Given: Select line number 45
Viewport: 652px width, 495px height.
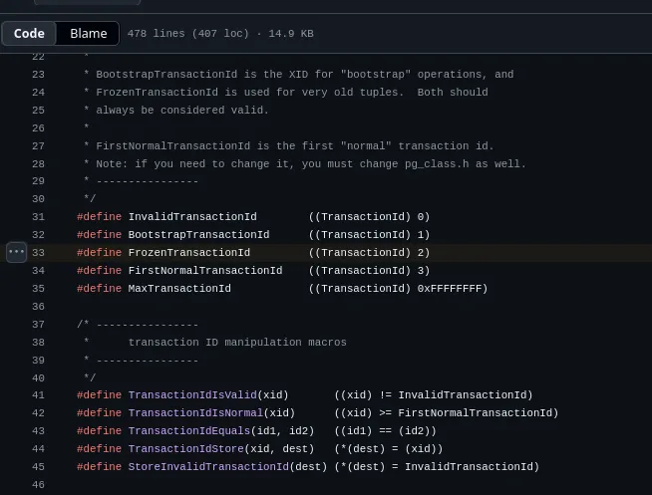Looking at the screenshot, I should pyautogui.click(x=38, y=467).
